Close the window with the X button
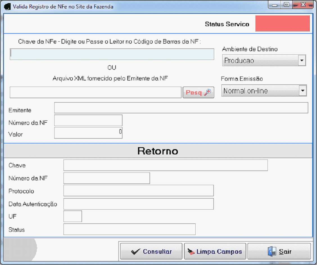The width and height of the screenshot is (317, 265). (x=303, y=5)
